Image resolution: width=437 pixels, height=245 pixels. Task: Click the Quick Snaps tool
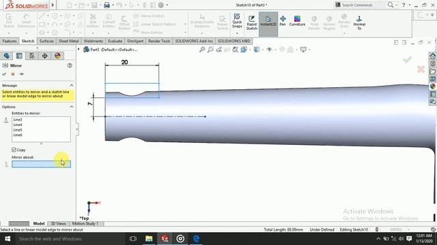coord(237,21)
